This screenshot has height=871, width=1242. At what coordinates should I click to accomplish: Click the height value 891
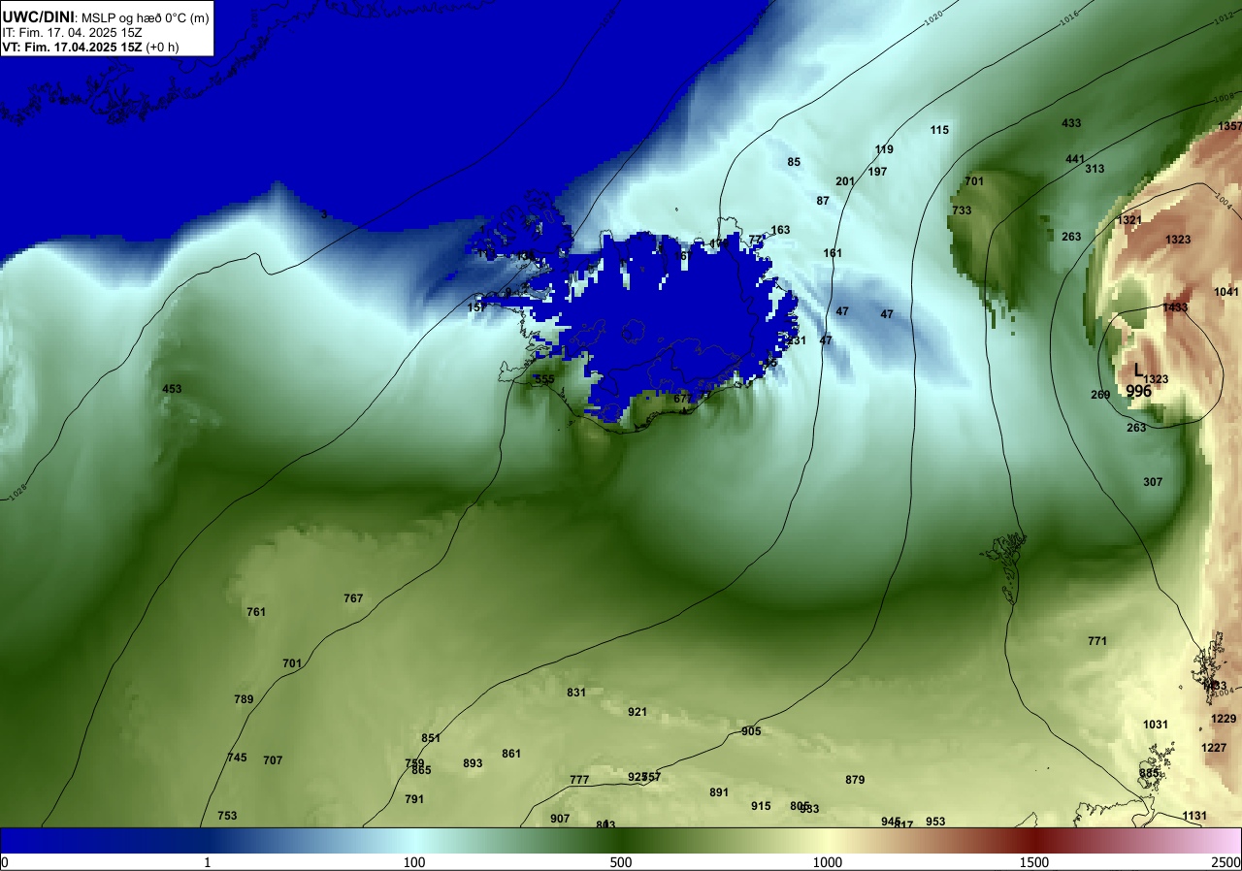click(719, 792)
